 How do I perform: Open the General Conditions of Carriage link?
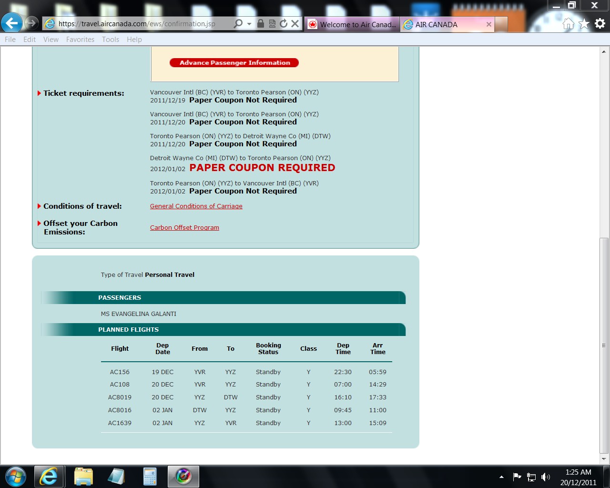[196, 206]
